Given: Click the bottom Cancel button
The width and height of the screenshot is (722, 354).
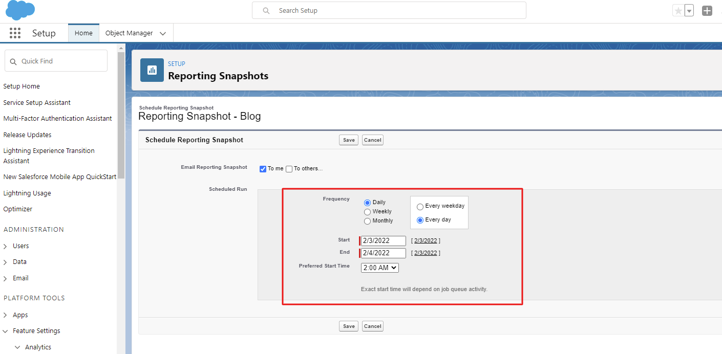Looking at the screenshot, I should [x=373, y=326].
